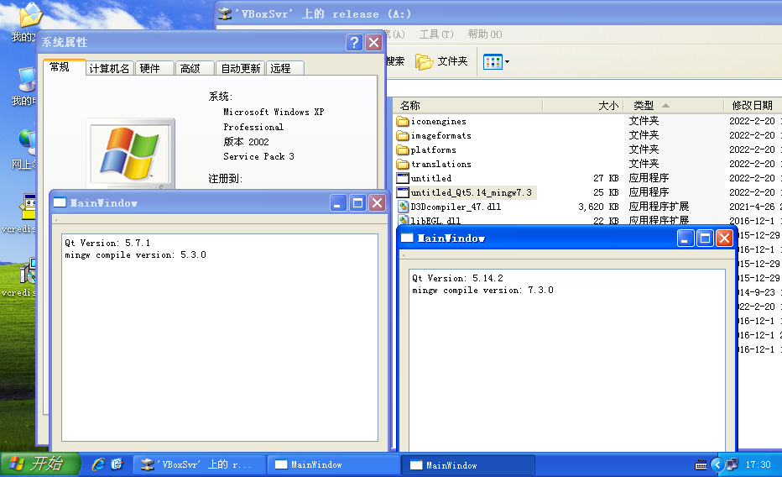Launch Outlook Express quick launch icon
The image size is (782, 477).
tap(117, 464)
